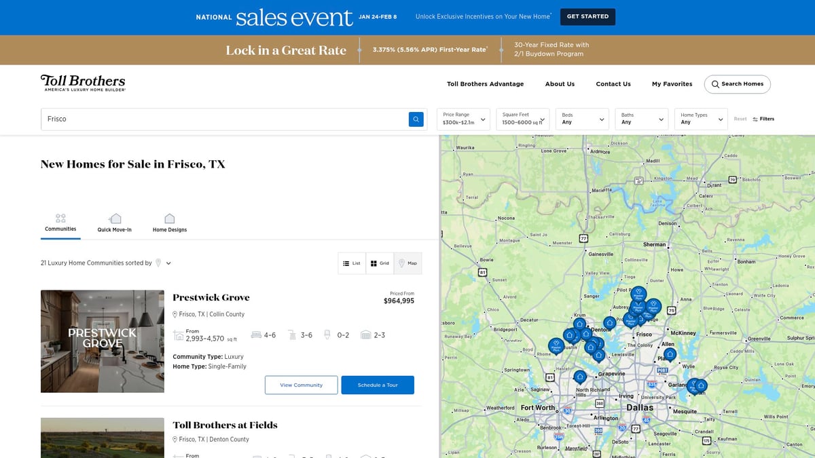Screen dimensions: 815x458
Task: Click the bath icon showing 3-6 baths
Action: click(293, 335)
